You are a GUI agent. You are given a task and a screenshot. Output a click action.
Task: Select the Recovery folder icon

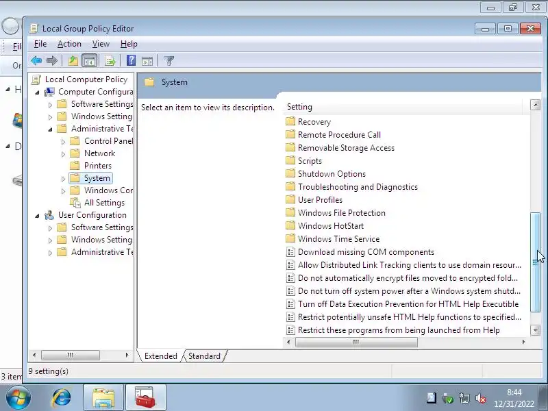coord(290,122)
